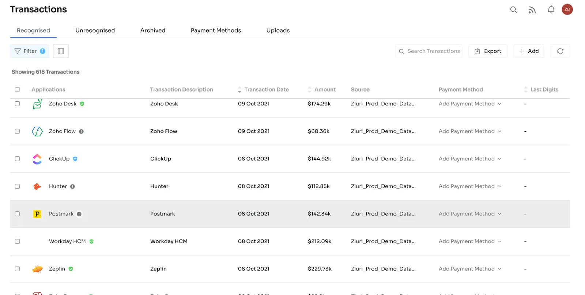The height and width of the screenshot is (295, 585).
Task: Open Add Payment Method for ClickUp
Action: pos(470,159)
